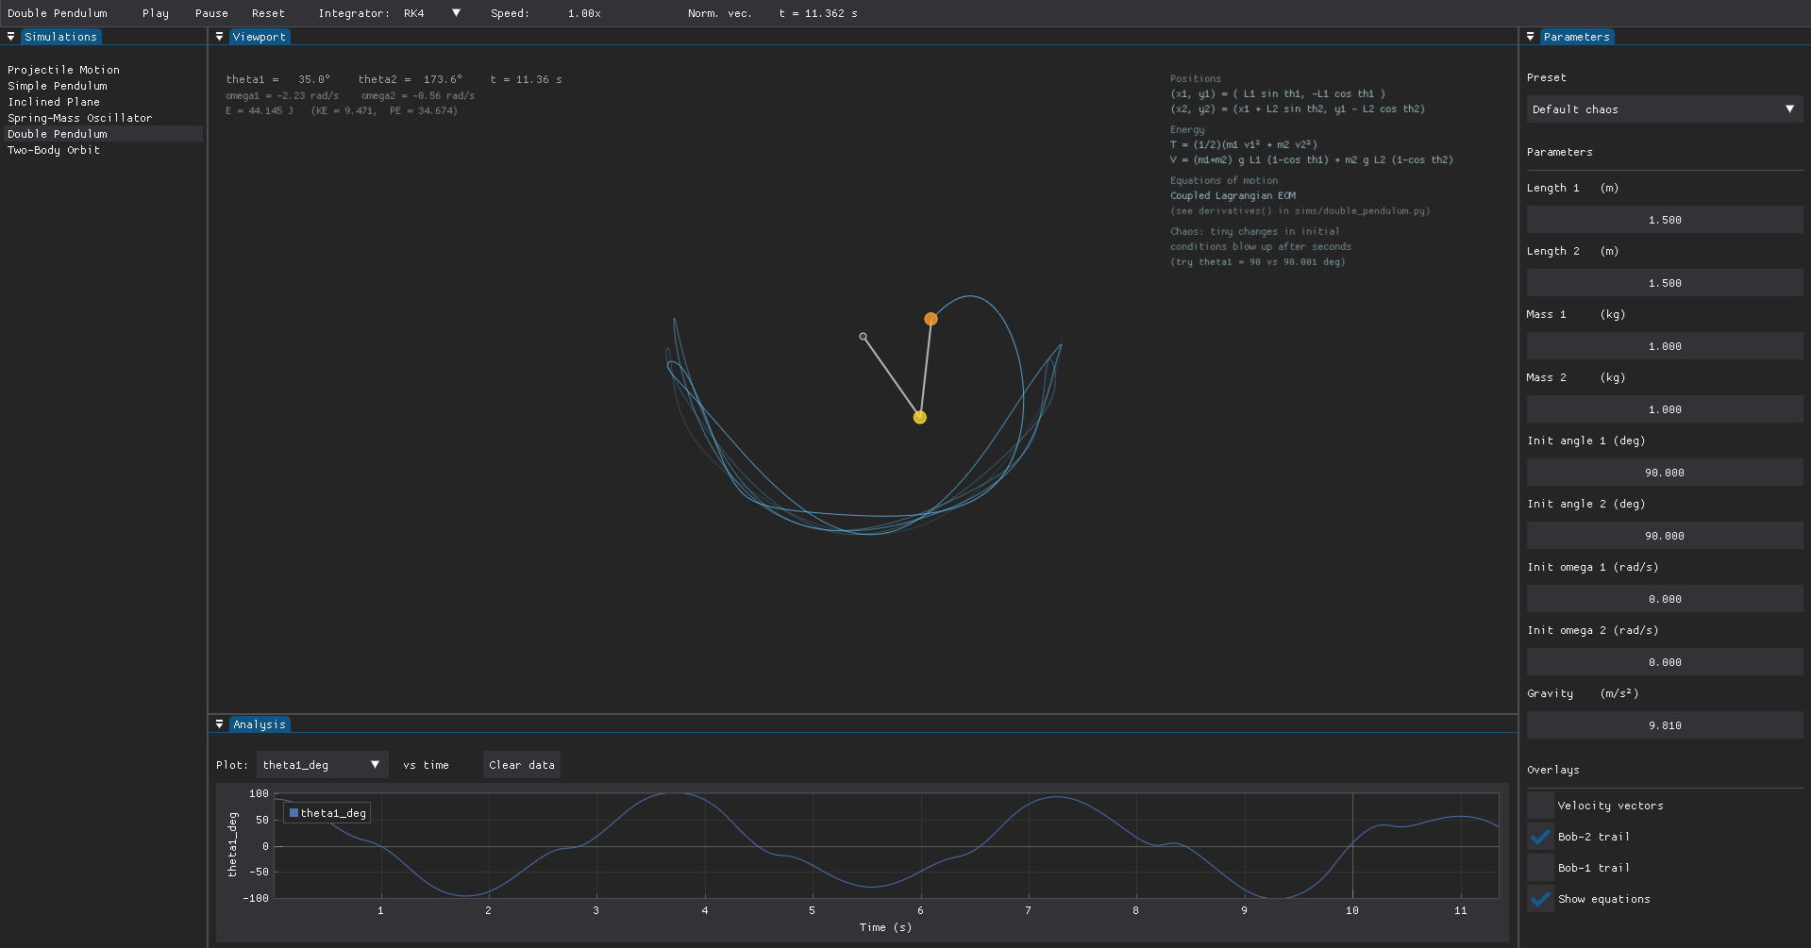Open the Integrator RK4 dropdown
Screen dimensions: 1811x948
(x=431, y=13)
